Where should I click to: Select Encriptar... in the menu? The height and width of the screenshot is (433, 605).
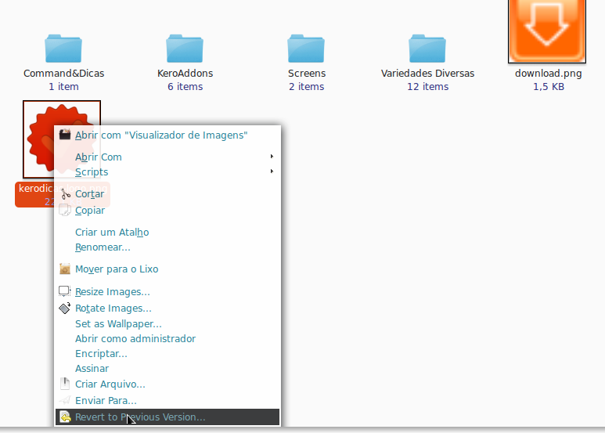click(167, 353)
